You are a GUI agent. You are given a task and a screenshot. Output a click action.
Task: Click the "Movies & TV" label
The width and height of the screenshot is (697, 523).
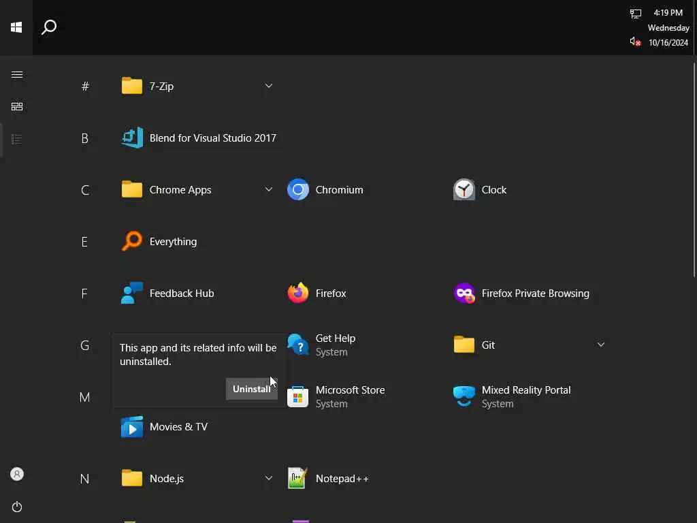coord(178,426)
